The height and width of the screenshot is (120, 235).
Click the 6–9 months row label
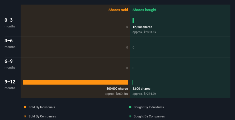click(x=10, y=64)
